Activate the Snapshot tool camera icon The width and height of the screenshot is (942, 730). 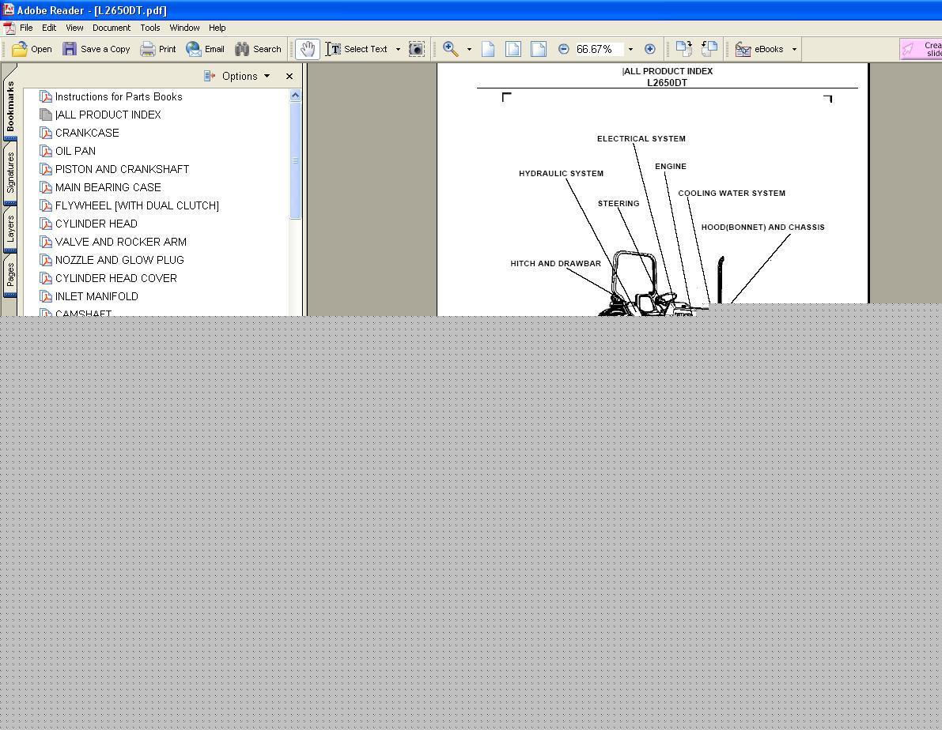click(416, 49)
